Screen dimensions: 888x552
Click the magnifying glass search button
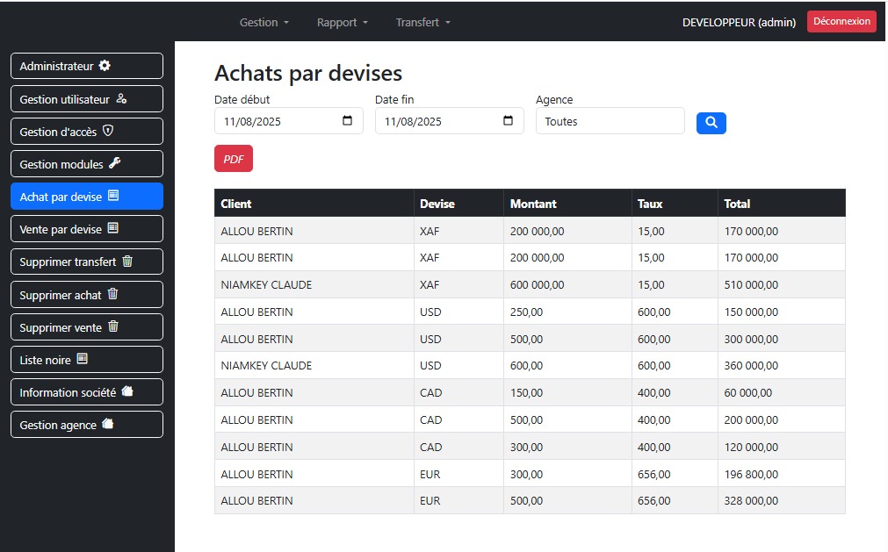coord(711,123)
